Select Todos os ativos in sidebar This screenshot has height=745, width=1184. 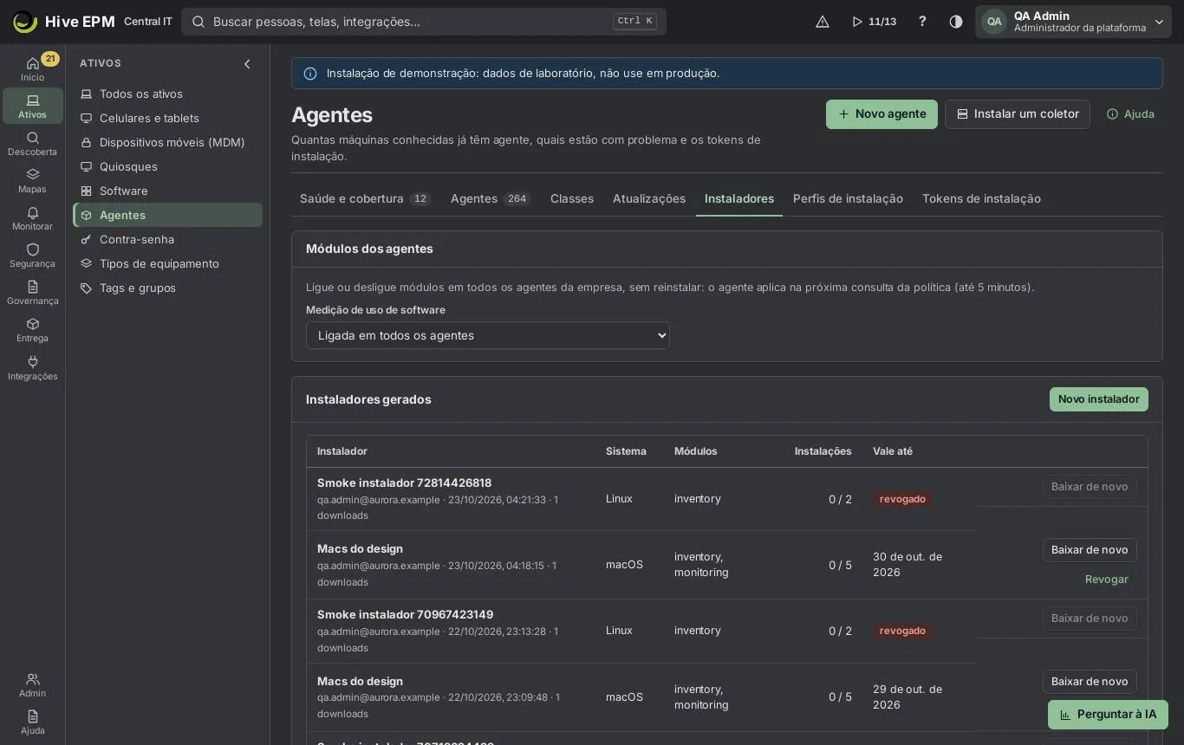point(167,94)
